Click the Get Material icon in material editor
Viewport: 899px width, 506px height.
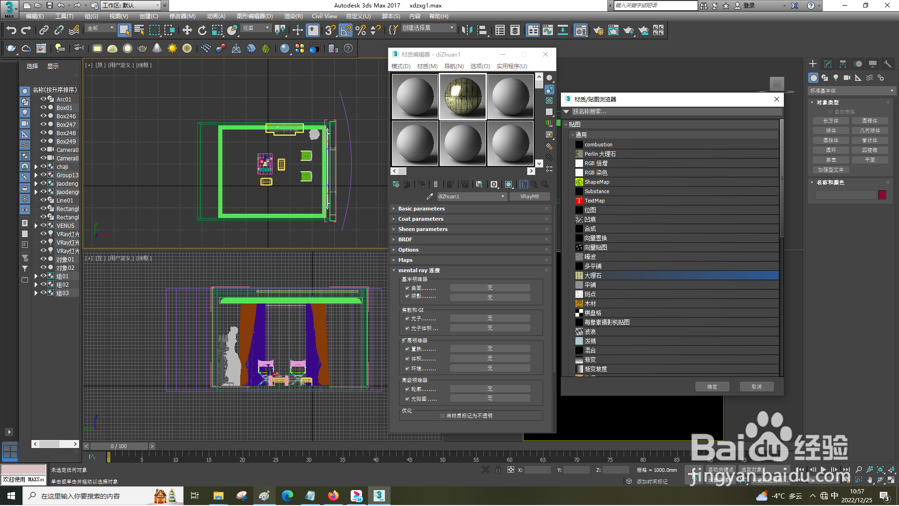(x=396, y=184)
